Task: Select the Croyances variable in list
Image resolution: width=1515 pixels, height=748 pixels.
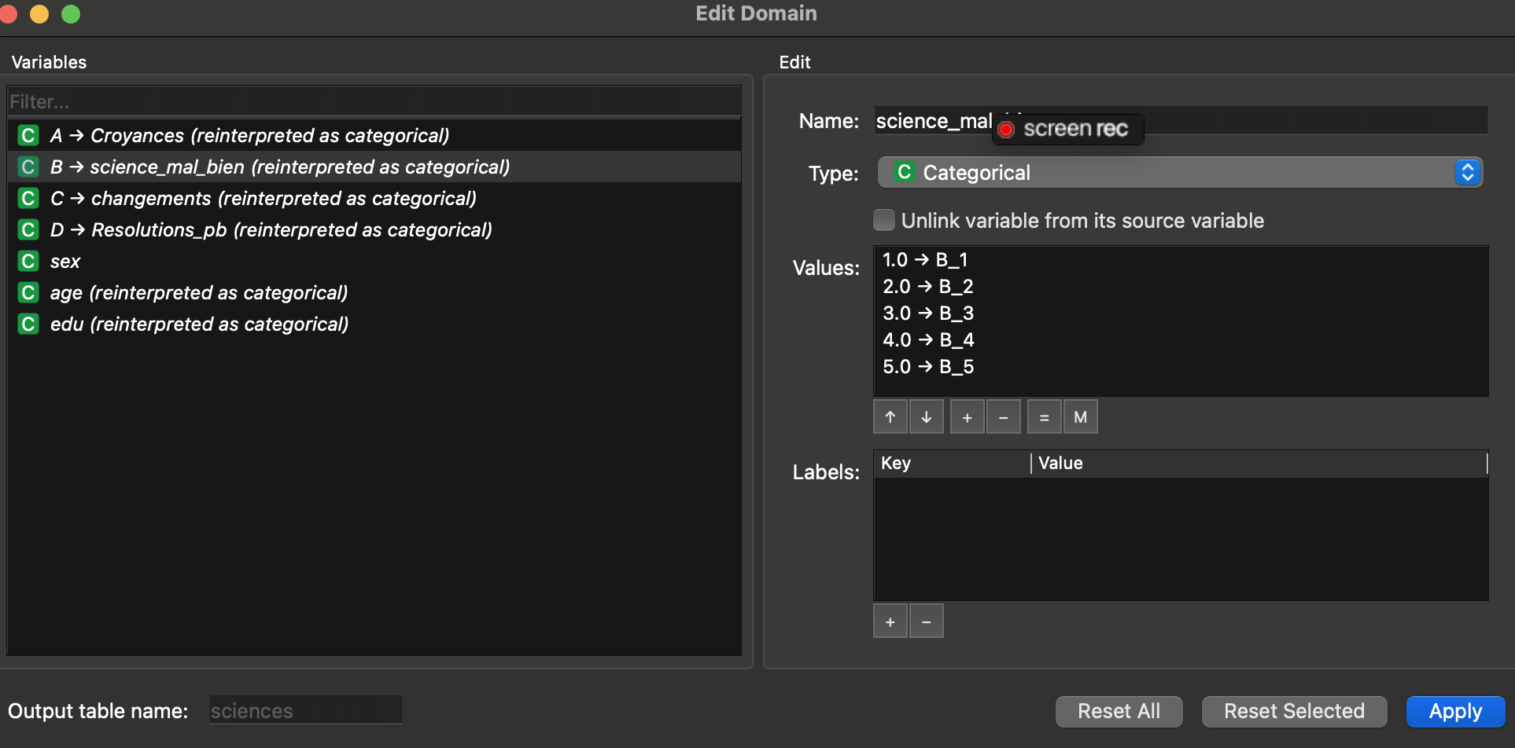Action: (269, 136)
